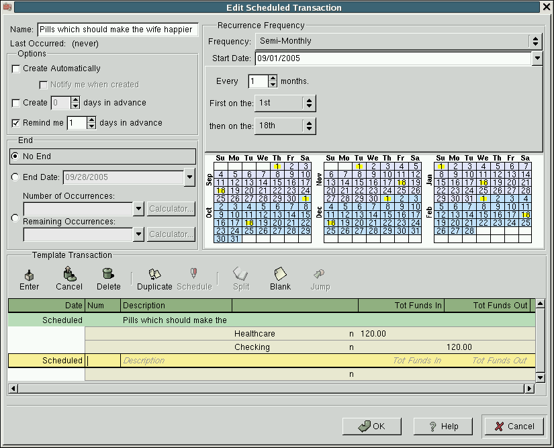The height and width of the screenshot is (448, 554).
Task: Select the End Date radio button
Action: pyautogui.click(x=15, y=177)
